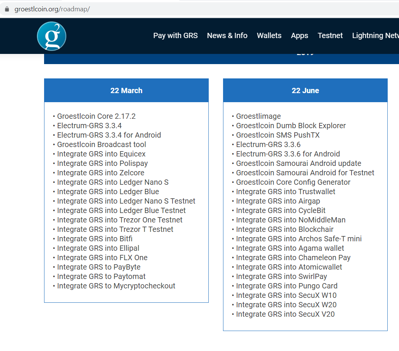Click Integrate GRS into Trezor T Testnet
The width and height of the screenshot is (399, 351).
(x=115, y=229)
